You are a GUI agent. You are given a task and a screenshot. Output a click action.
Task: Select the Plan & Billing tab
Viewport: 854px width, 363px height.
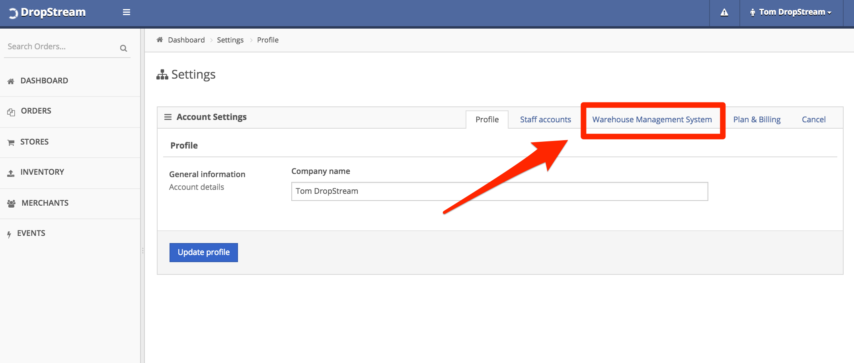[x=757, y=120]
